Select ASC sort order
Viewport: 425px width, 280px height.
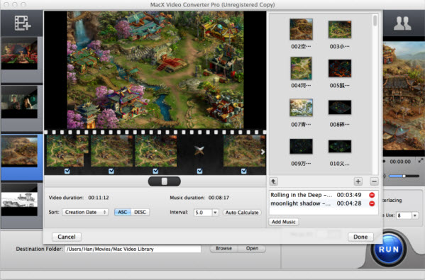pyautogui.click(x=123, y=212)
